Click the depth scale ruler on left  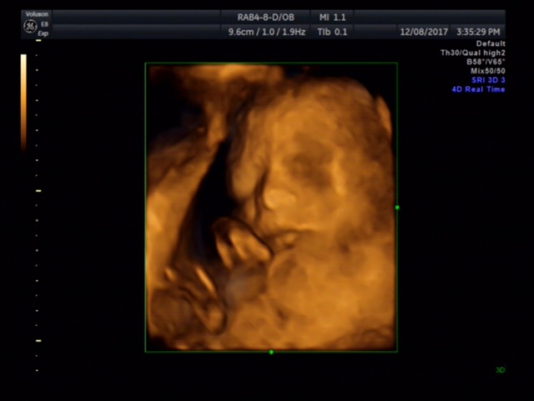coord(38,209)
